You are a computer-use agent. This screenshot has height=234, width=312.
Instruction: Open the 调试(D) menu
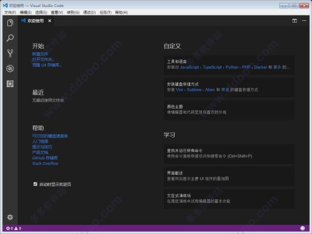click(89, 12)
